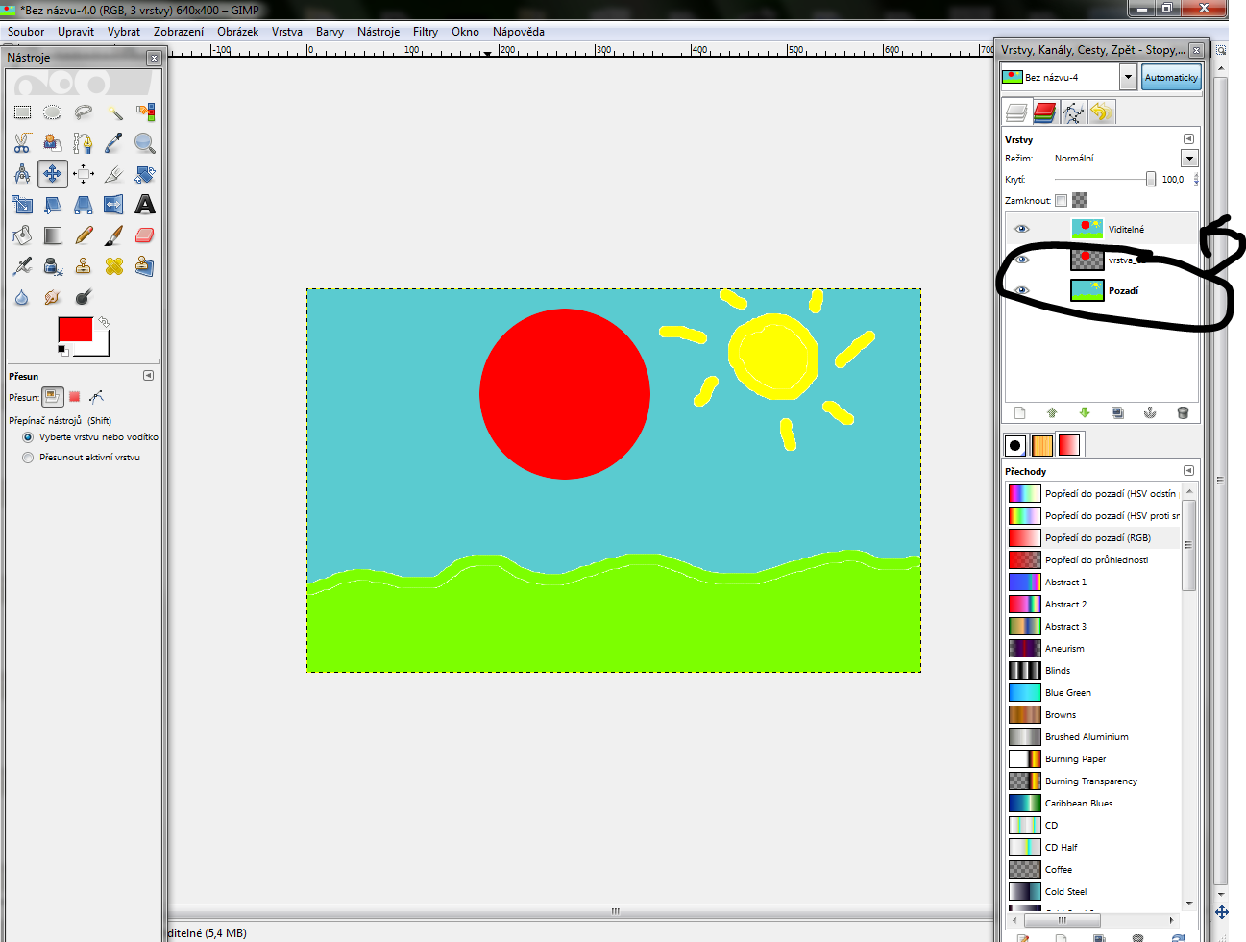Screen dimensions: 1246x942
Task: Click the red foreground color swatch
Action: click(75, 329)
